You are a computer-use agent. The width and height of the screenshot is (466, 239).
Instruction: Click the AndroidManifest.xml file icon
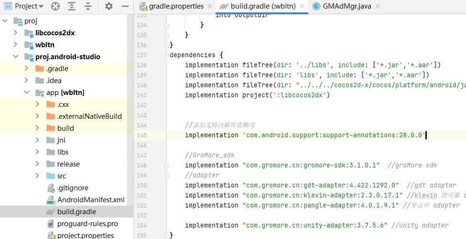pos(50,200)
